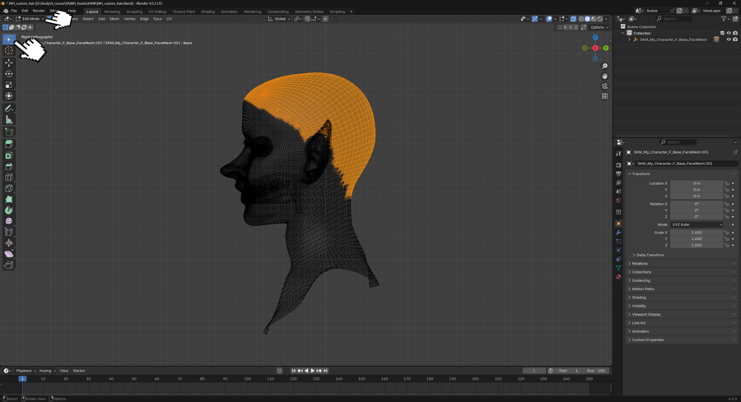Click the timeline End frame field
This screenshot has height=402, width=741.
click(596, 371)
